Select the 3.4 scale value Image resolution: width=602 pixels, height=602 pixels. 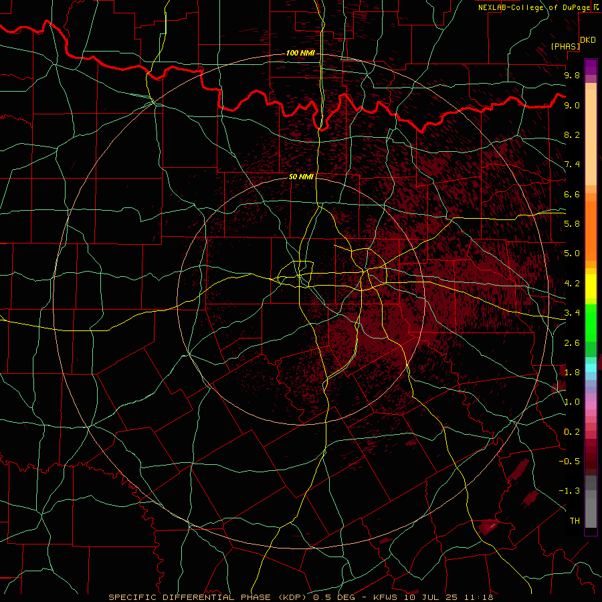pyautogui.click(x=572, y=313)
